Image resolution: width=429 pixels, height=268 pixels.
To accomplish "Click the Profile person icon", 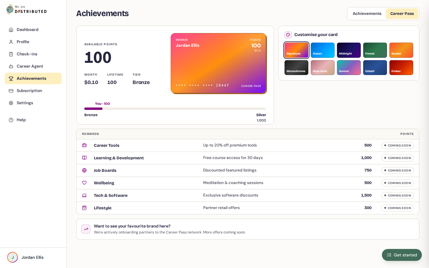I will (11, 42).
